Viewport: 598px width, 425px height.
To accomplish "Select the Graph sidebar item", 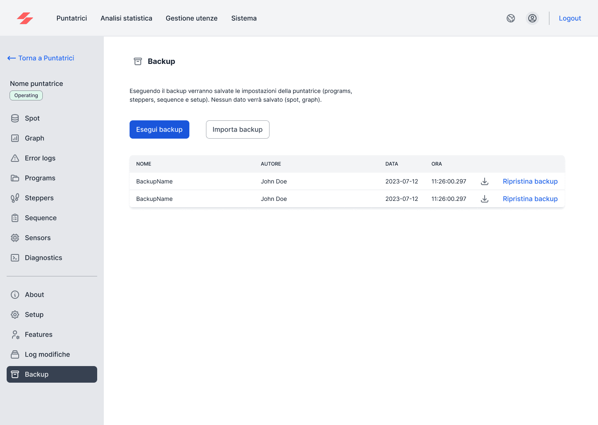I will point(34,138).
